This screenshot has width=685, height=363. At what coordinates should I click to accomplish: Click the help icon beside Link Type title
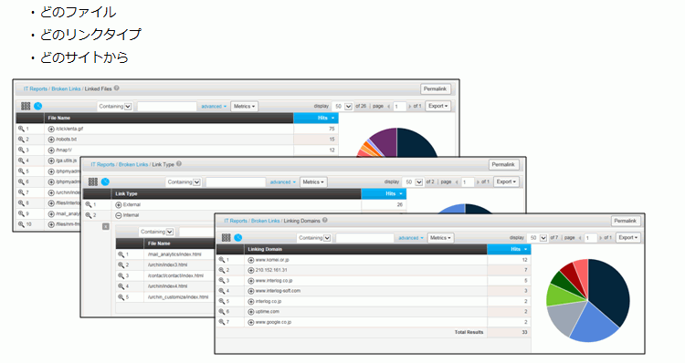tap(179, 164)
